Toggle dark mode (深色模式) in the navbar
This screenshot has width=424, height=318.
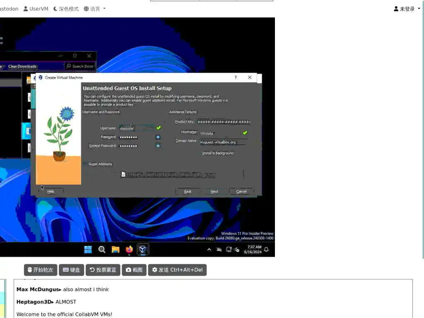[x=66, y=9]
